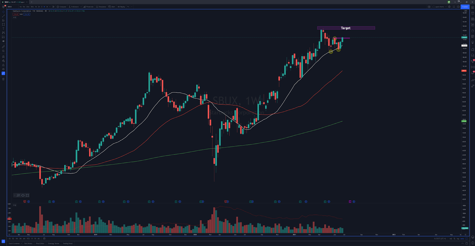
Task: Take a chart snapshot with camera icon
Action: click(x=458, y=7)
